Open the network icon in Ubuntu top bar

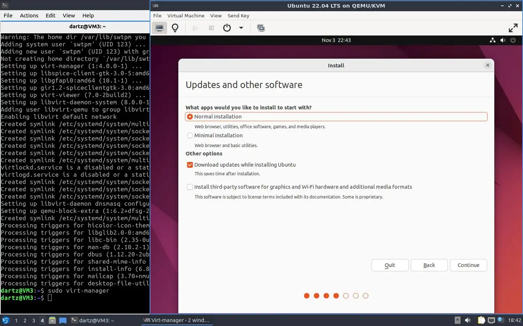492,40
